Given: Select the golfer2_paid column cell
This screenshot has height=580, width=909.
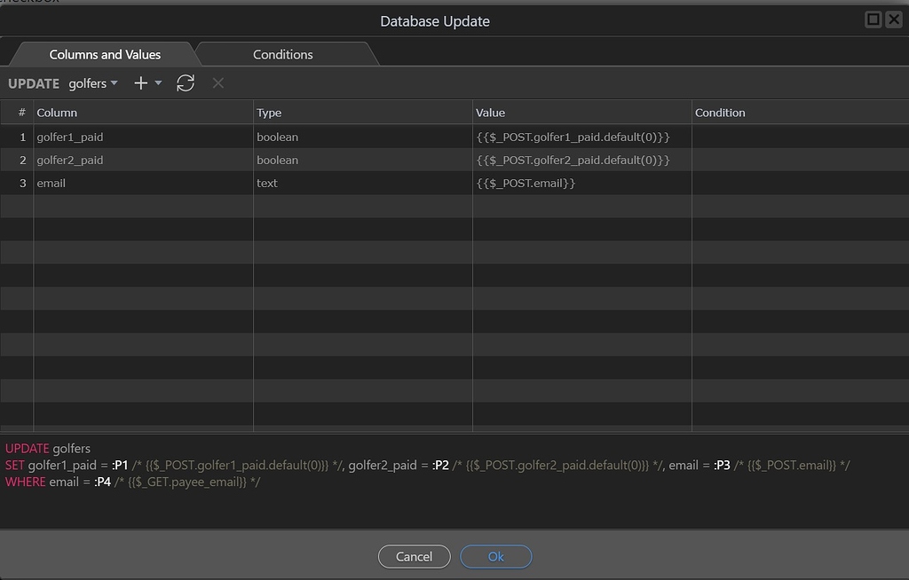Looking at the screenshot, I should pos(143,160).
